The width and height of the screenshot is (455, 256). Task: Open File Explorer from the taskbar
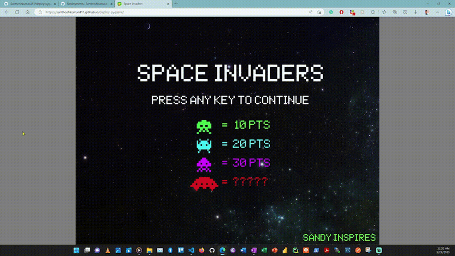tap(150, 250)
